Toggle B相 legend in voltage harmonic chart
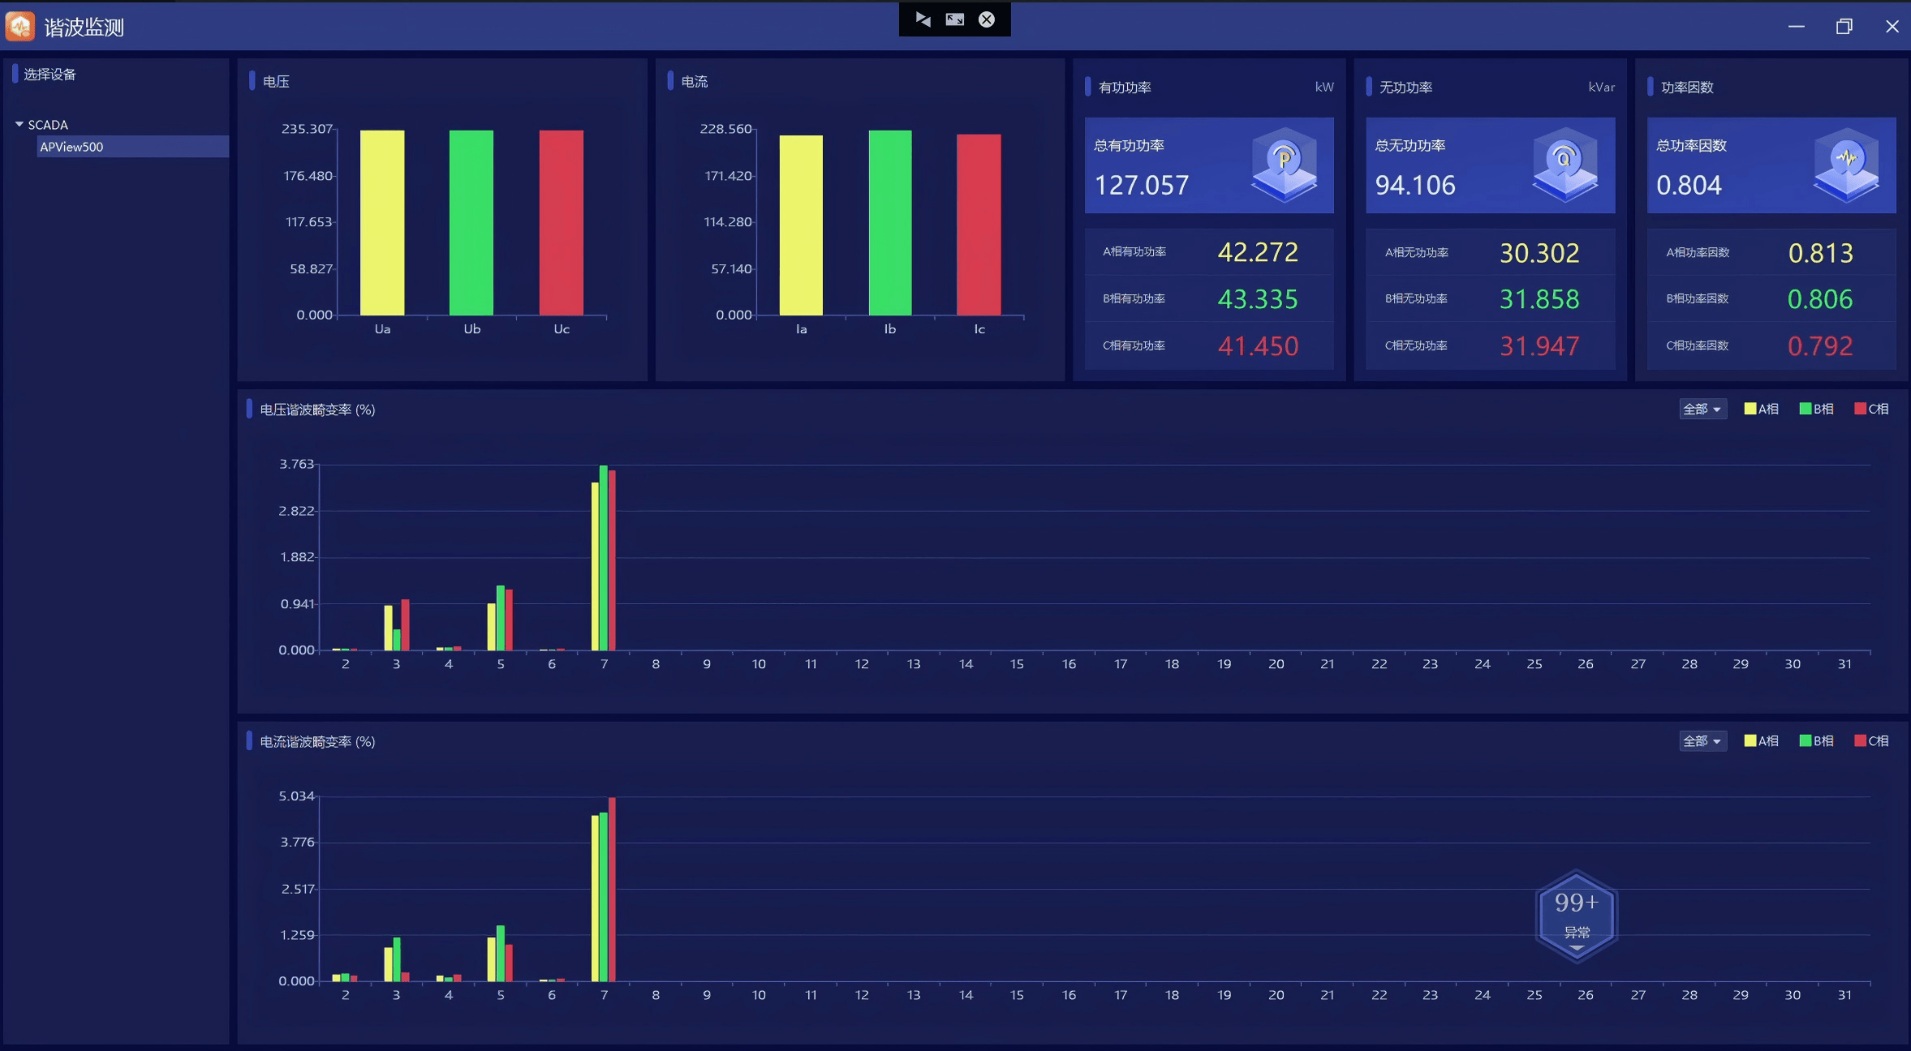1911x1051 pixels. click(1816, 409)
